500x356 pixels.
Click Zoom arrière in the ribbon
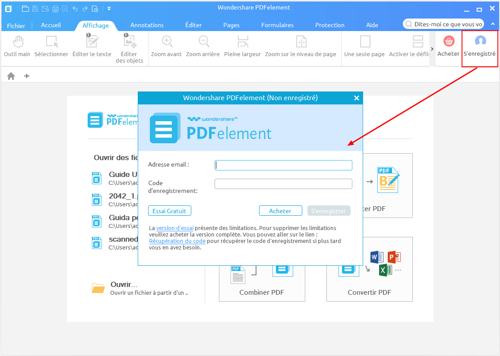point(203,47)
